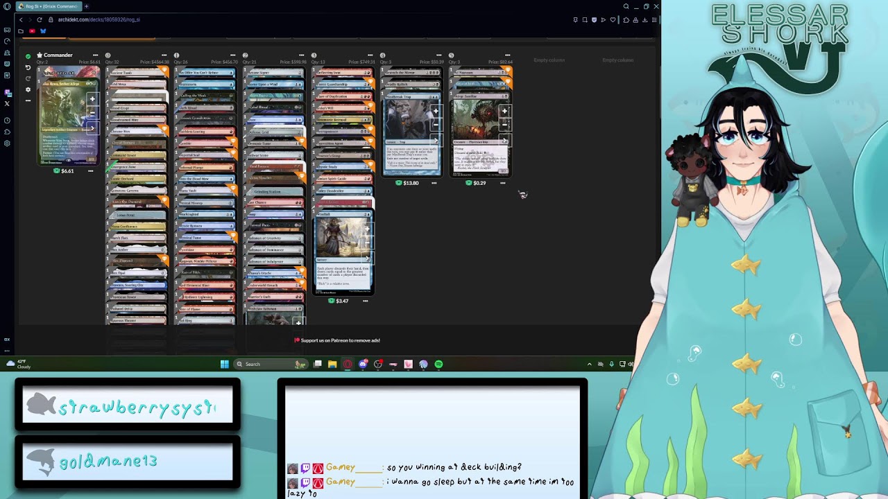Increase quantity of the commander card
Image resolution: width=888 pixels, height=499 pixels.
click(x=92, y=99)
